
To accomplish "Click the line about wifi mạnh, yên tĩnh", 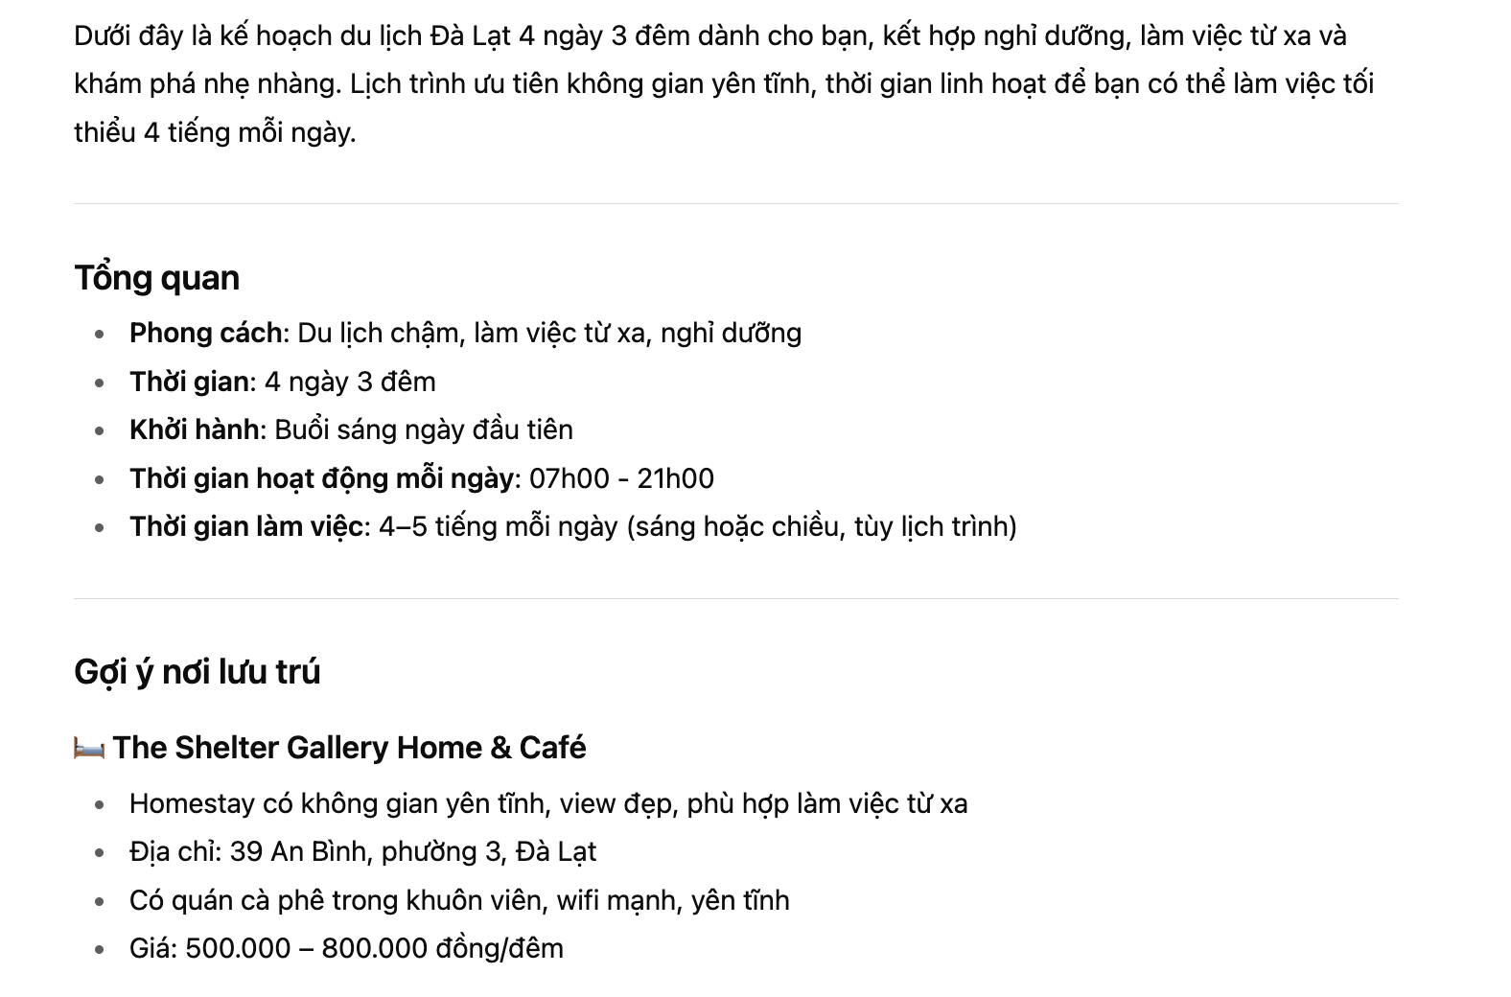I will [x=459, y=900].
